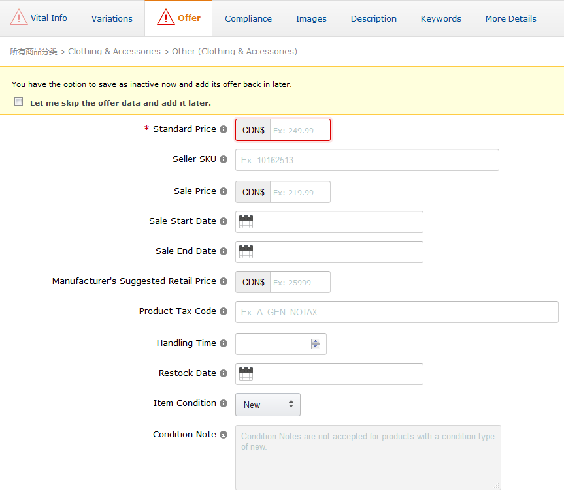Click into the Seller SKU field
This screenshot has width=564, height=500.
point(367,160)
